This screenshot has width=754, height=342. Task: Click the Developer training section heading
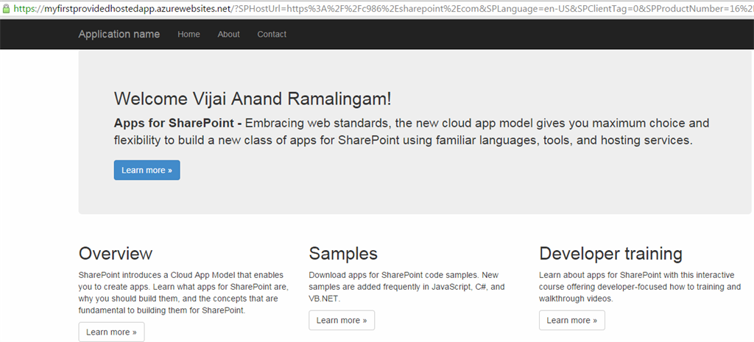tap(610, 254)
